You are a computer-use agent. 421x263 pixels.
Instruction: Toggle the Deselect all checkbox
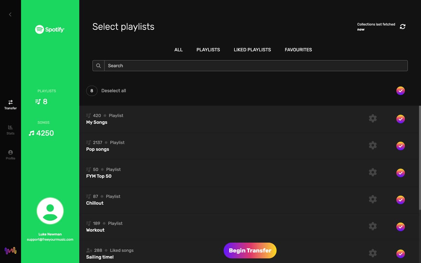point(400,90)
